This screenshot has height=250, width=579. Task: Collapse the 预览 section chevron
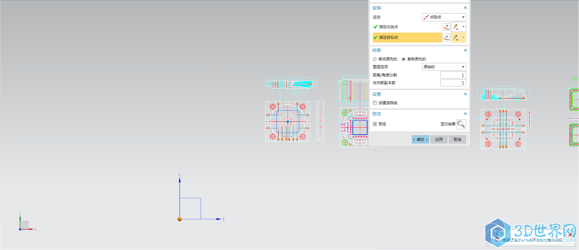click(465, 114)
